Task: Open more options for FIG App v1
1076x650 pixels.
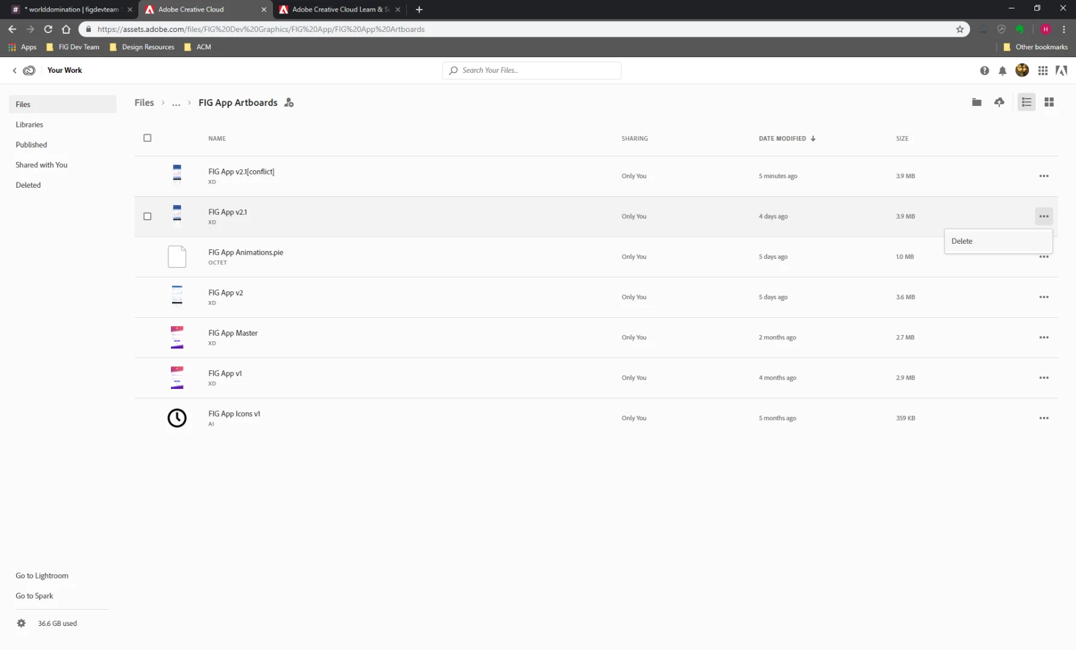Action: 1044,377
